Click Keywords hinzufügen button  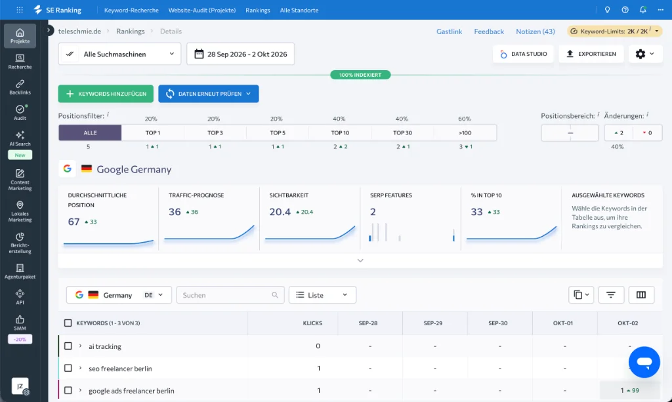tap(106, 94)
